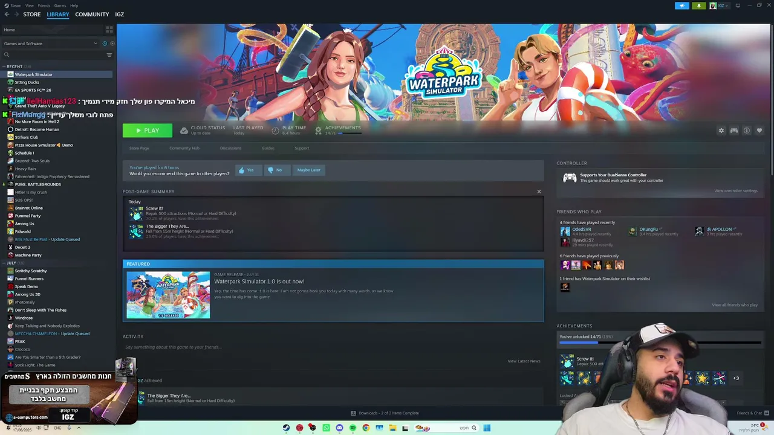Open the Help menu

[74, 5]
